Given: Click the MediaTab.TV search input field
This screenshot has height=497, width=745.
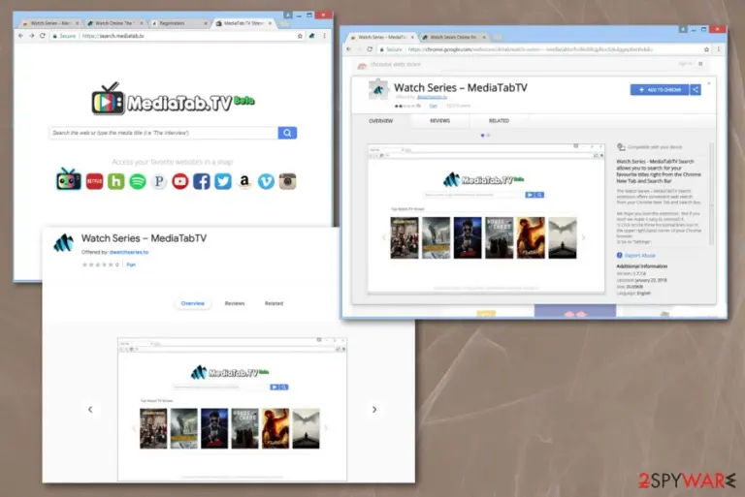Looking at the screenshot, I should click(x=163, y=133).
